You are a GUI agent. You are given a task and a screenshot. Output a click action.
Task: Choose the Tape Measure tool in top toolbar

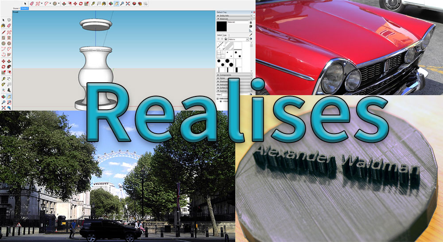click(93, 4)
